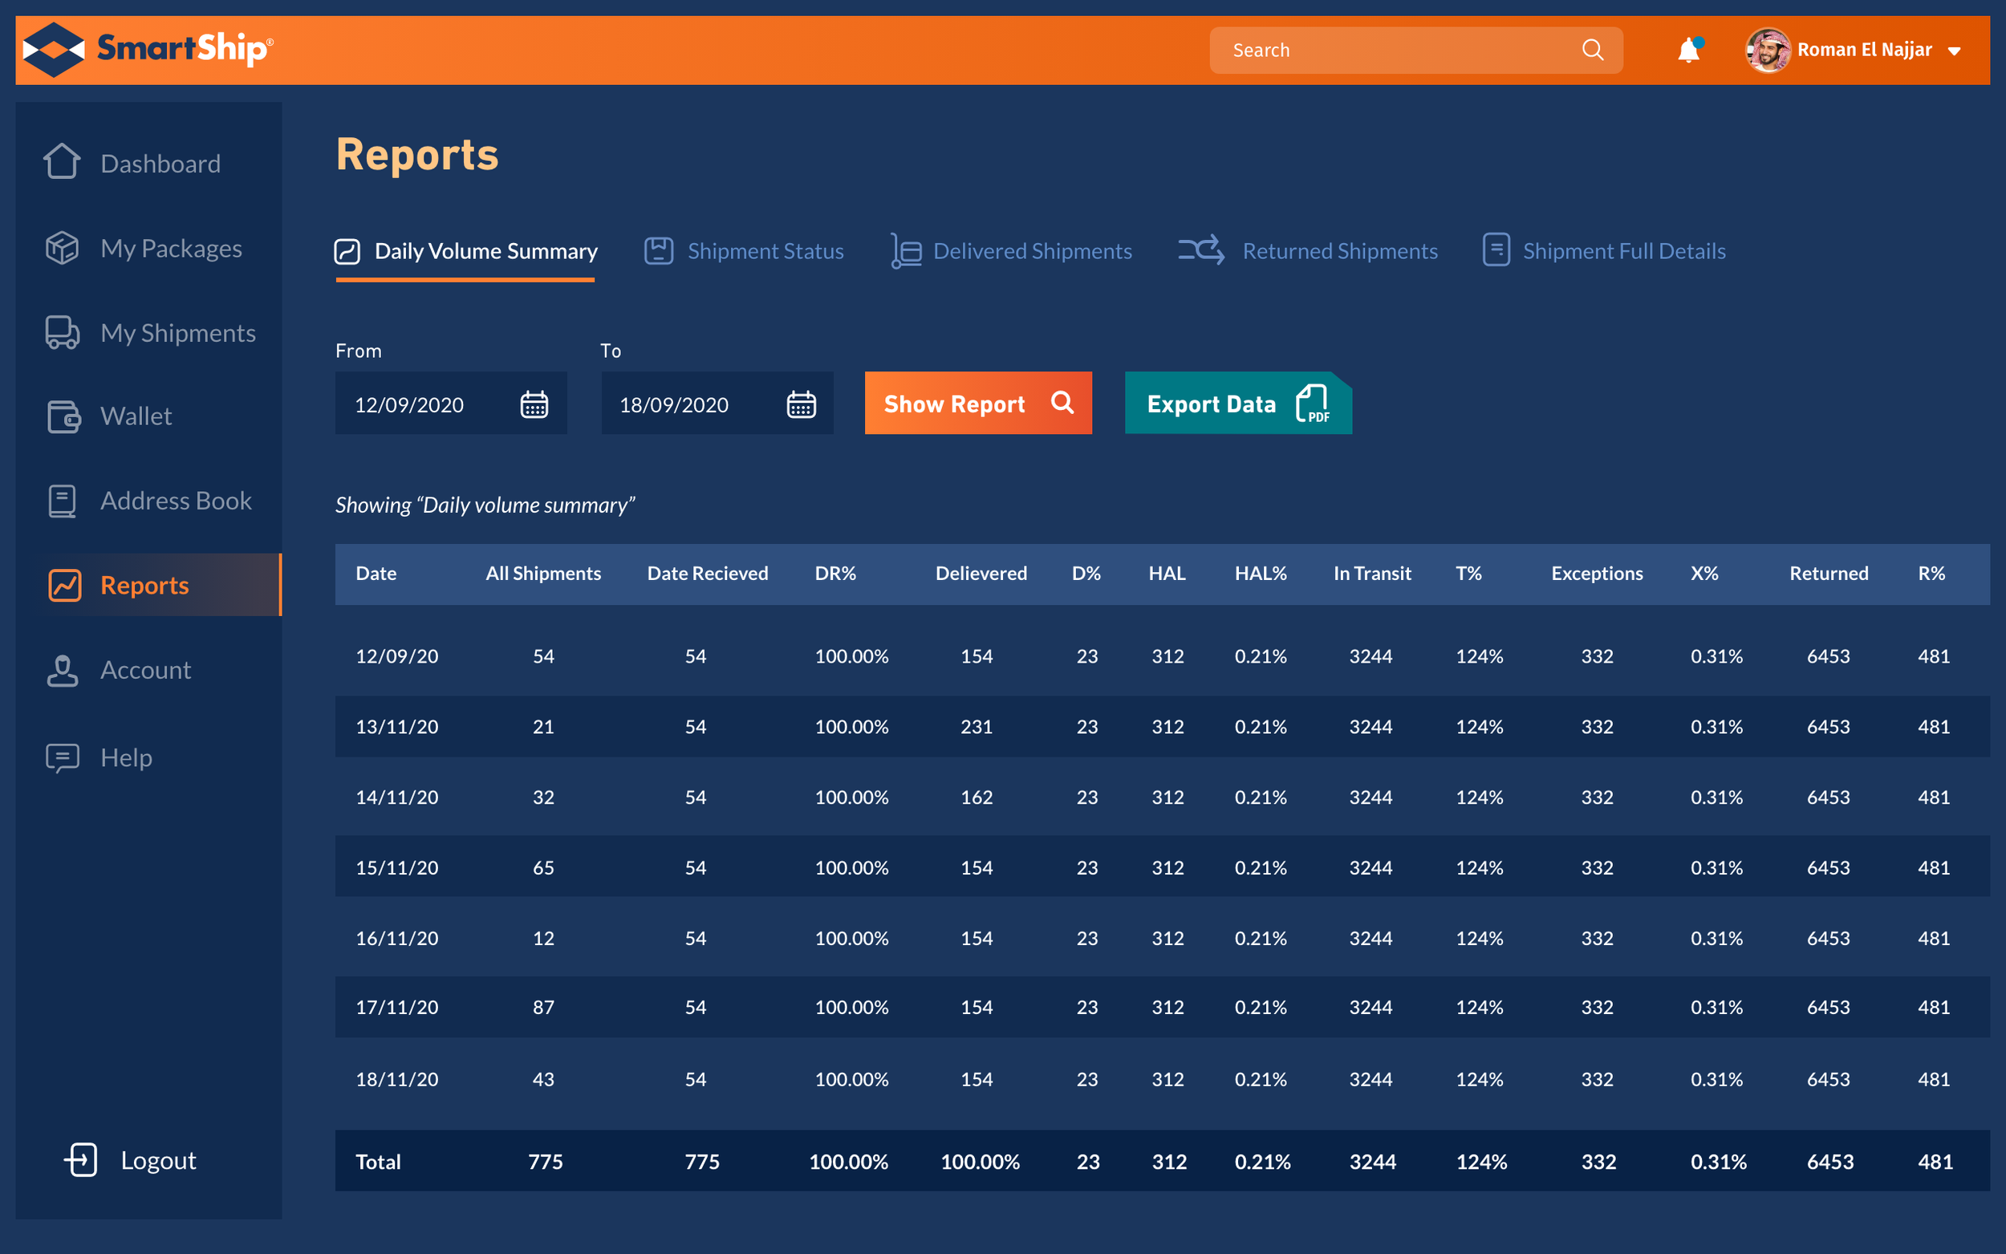The image size is (2006, 1254).
Task: Click the notification bell icon
Action: (x=1687, y=51)
